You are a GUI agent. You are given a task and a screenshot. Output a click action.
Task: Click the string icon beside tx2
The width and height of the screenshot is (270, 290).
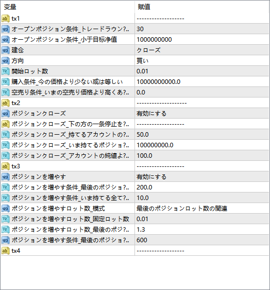[x=6, y=103]
